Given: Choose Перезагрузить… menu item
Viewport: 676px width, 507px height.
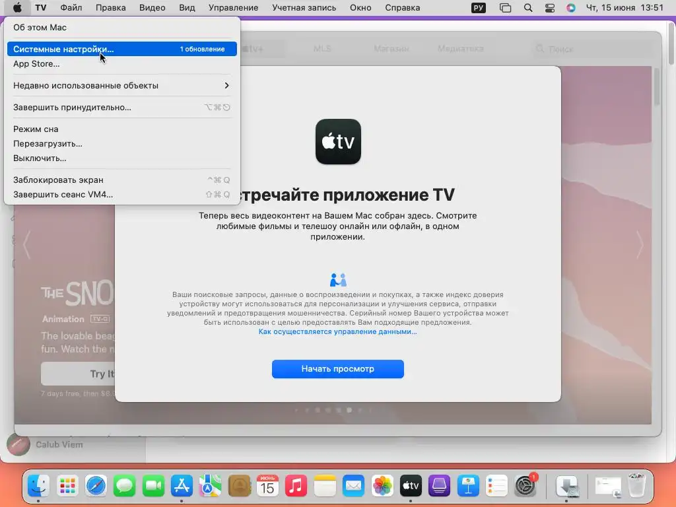Looking at the screenshot, I should click(122, 143).
